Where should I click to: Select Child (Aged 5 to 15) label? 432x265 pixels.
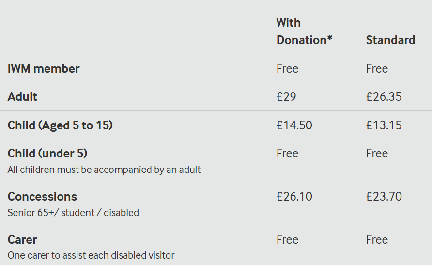(60, 125)
